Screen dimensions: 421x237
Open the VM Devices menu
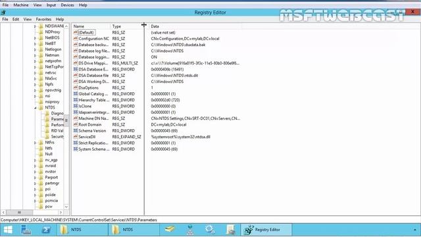[67, 5]
